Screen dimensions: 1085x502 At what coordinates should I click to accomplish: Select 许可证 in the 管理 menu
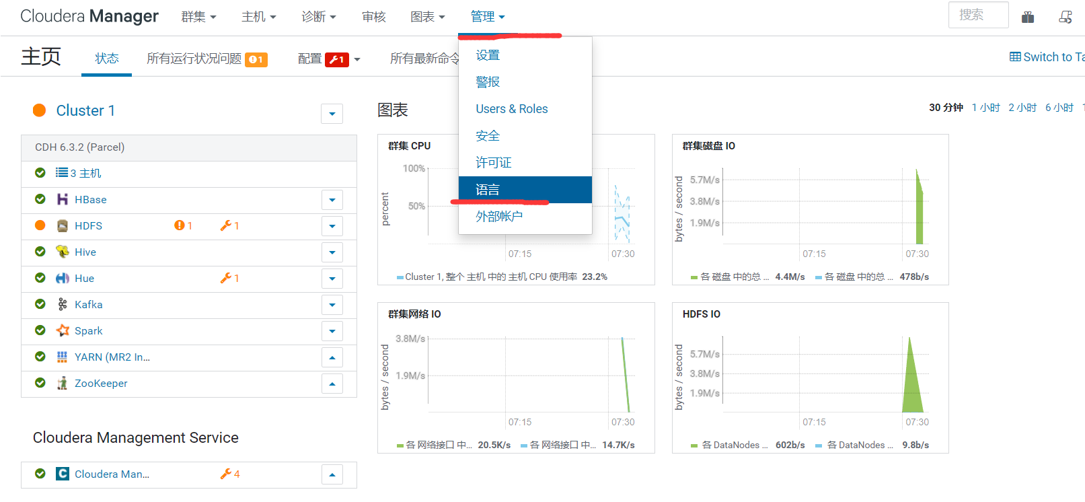[525, 163]
